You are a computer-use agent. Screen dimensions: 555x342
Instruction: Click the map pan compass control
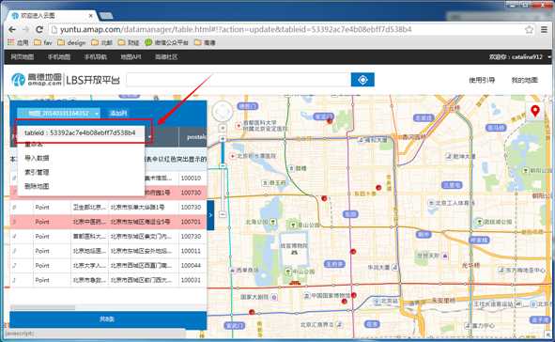(223, 112)
